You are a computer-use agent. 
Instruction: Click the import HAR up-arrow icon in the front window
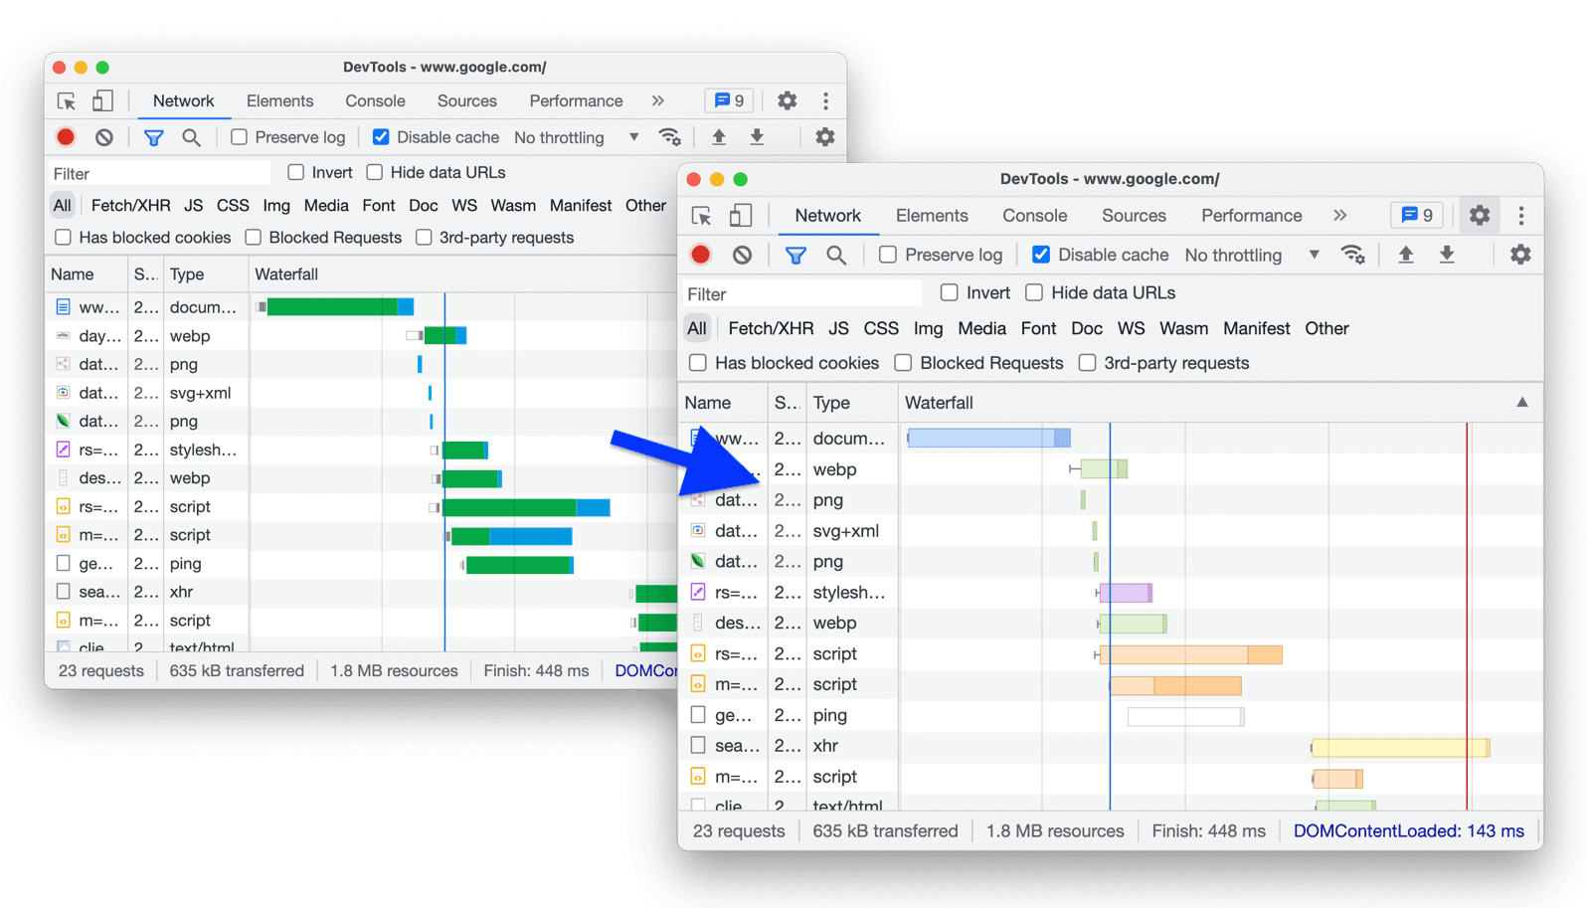(x=1405, y=255)
